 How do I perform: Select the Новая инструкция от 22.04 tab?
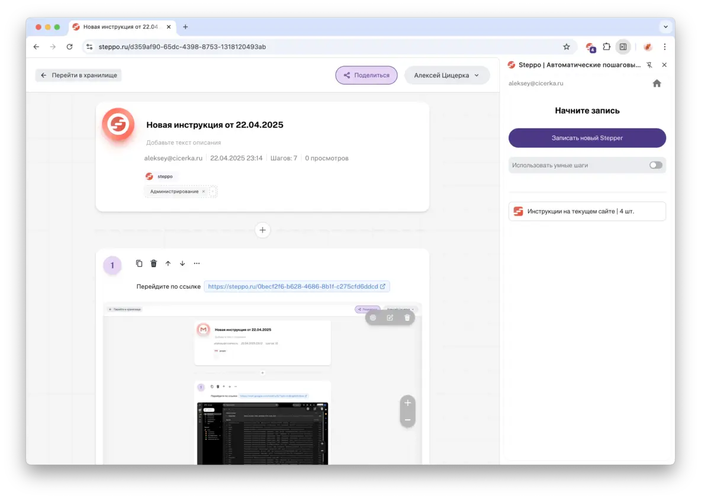[121, 27]
